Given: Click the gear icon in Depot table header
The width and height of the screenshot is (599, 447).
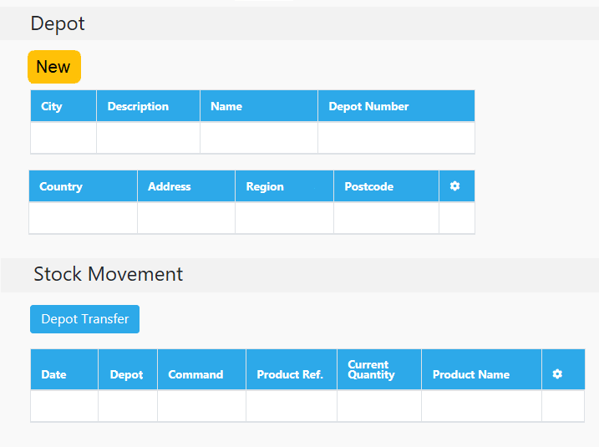Looking at the screenshot, I should click(454, 186).
